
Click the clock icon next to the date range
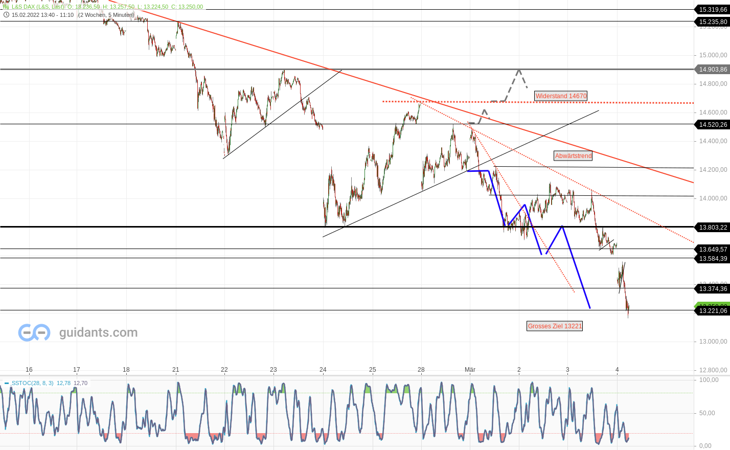[x=6, y=14]
